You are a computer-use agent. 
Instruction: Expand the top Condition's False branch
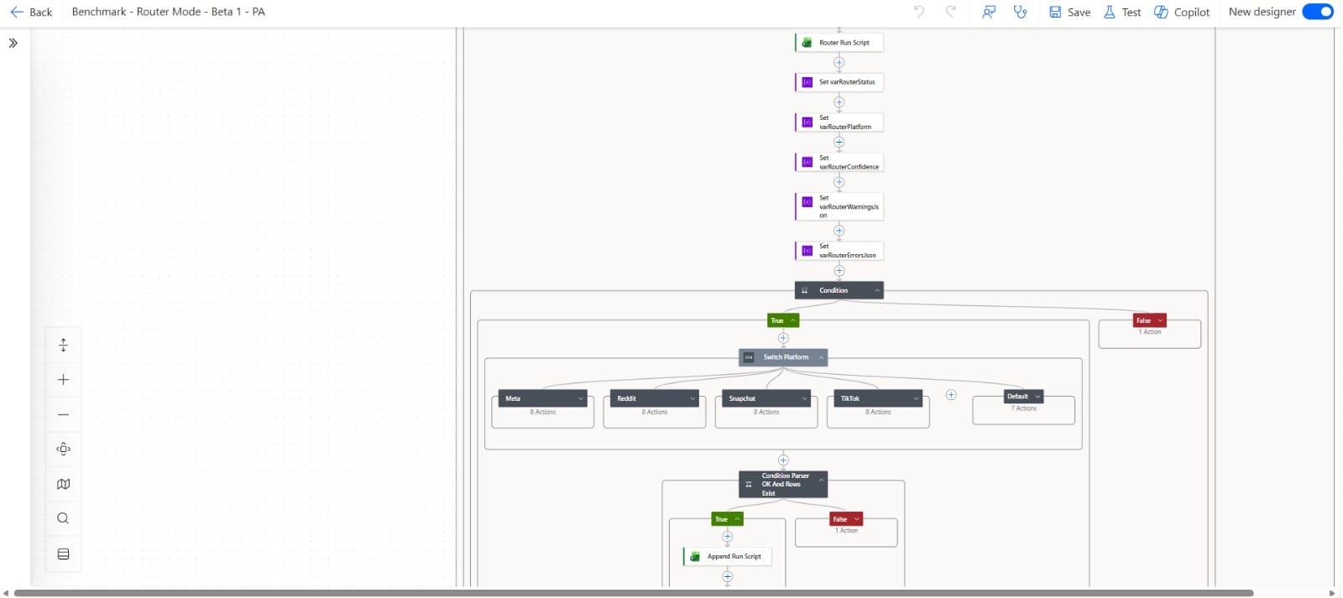pos(1160,320)
